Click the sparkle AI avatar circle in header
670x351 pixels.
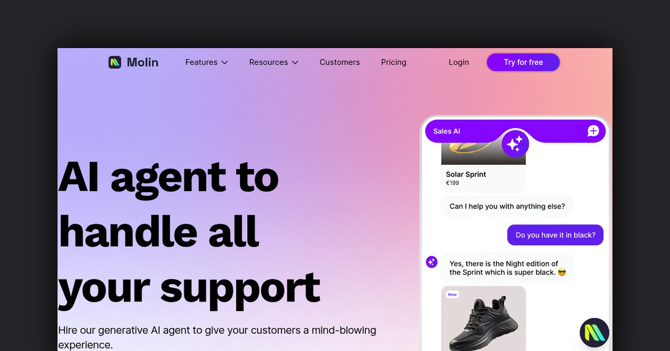(515, 144)
